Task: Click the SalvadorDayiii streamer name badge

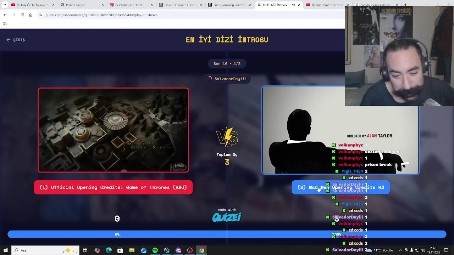Action: pos(227,79)
